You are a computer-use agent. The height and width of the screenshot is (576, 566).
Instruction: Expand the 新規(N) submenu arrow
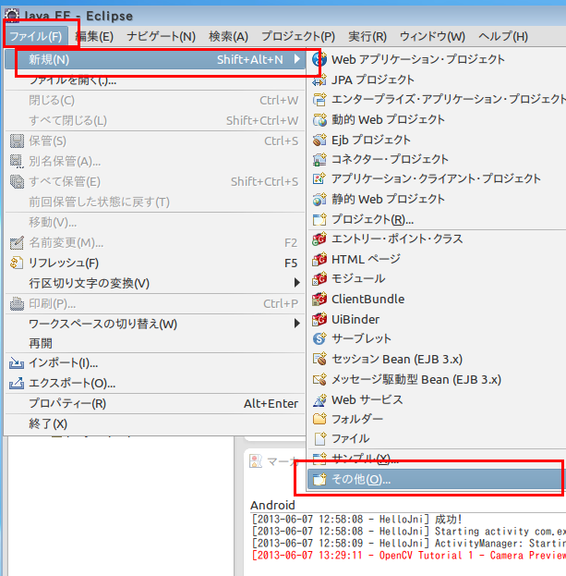point(297,59)
